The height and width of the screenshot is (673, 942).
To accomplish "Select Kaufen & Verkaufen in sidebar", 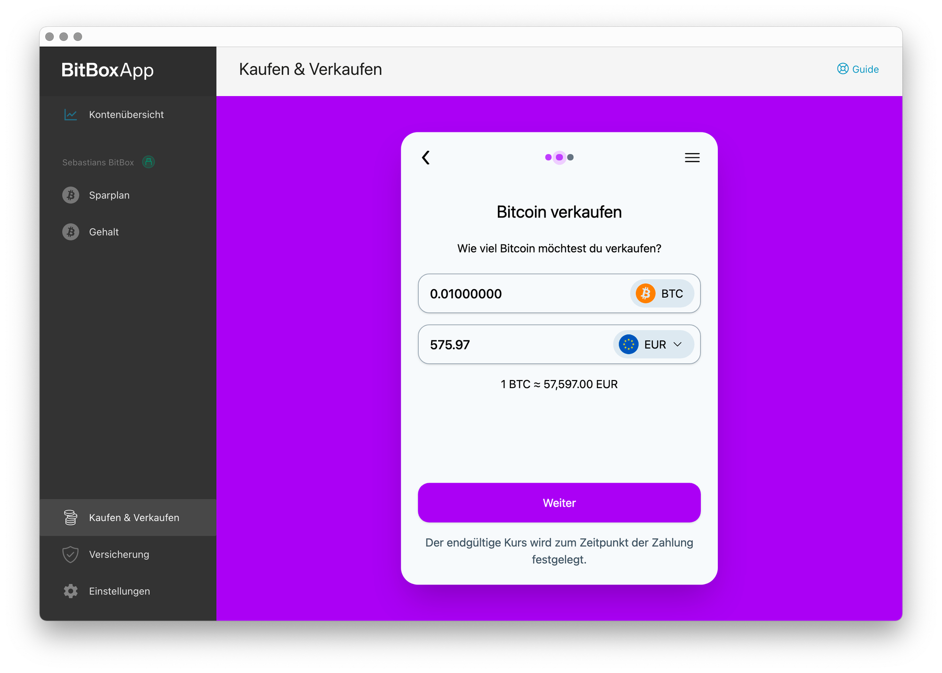I will (x=128, y=517).
